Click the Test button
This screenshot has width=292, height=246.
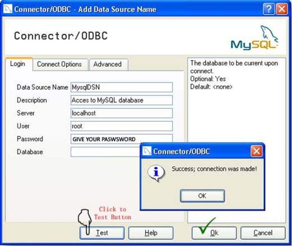[x=102, y=233]
